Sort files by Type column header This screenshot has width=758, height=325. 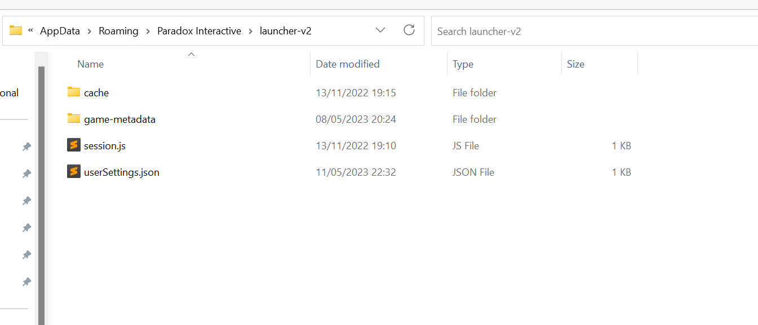point(463,64)
